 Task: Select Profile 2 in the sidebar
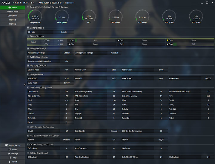click(x=13, y=24)
